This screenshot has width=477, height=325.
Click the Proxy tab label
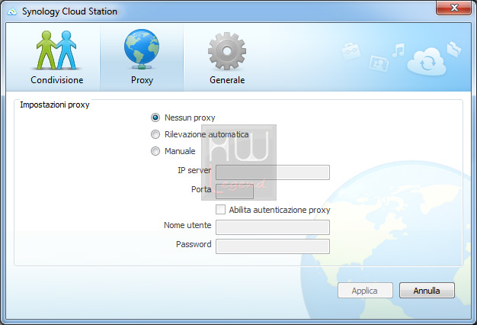142,80
